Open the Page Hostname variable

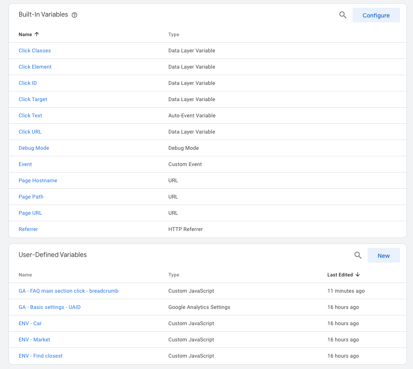point(38,181)
